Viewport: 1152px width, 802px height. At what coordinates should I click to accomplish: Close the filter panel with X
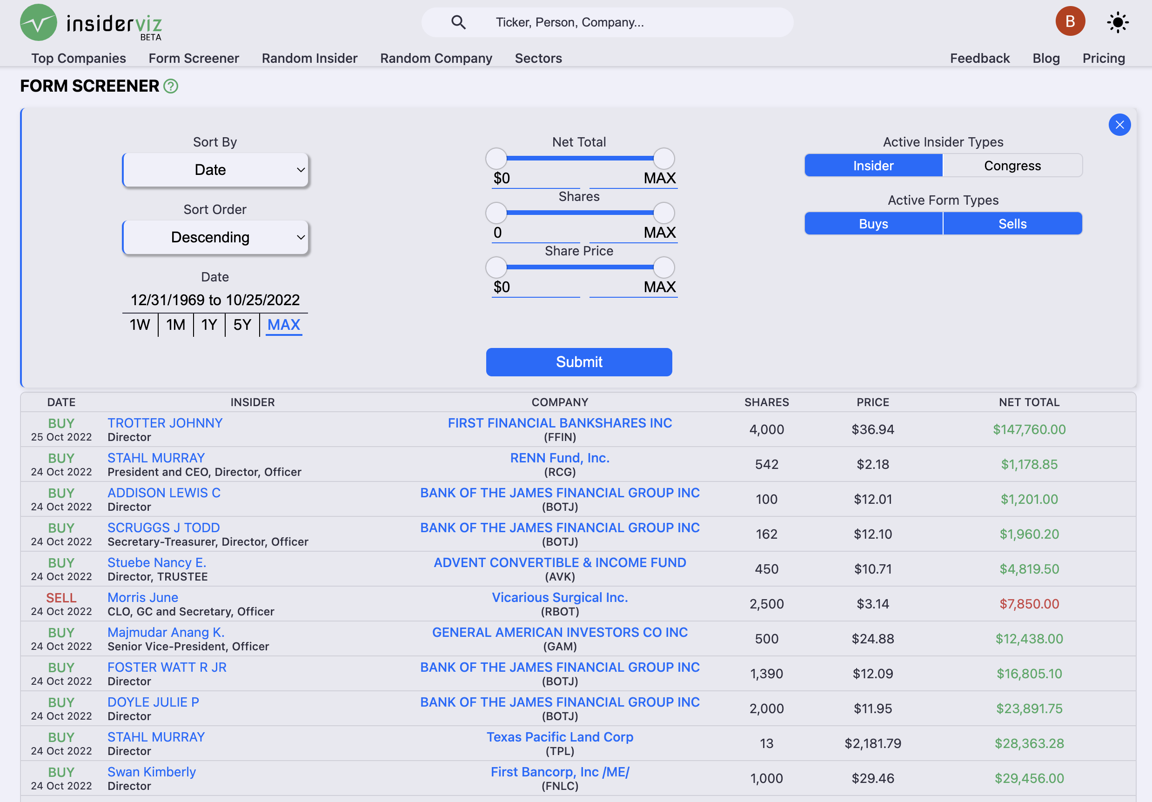coord(1119,125)
